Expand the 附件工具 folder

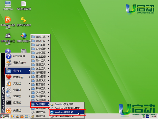coord(41,61)
